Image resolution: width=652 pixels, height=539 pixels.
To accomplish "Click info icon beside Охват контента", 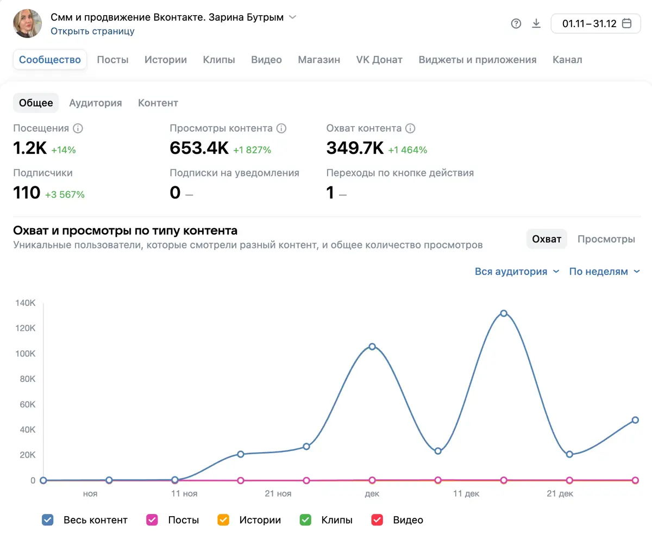I will click(410, 129).
